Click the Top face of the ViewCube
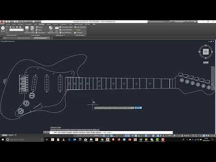Viewport: 216px width, 162px height. [206, 52]
